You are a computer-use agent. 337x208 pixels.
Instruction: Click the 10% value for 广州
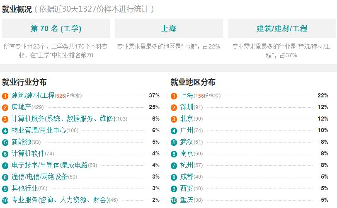(x=323, y=131)
